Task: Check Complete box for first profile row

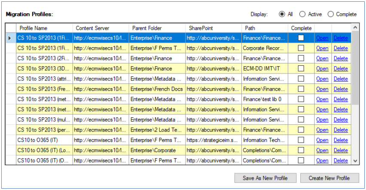Action: 301,38
